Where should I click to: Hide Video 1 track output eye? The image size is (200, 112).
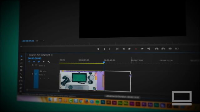click(x=44, y=71)
